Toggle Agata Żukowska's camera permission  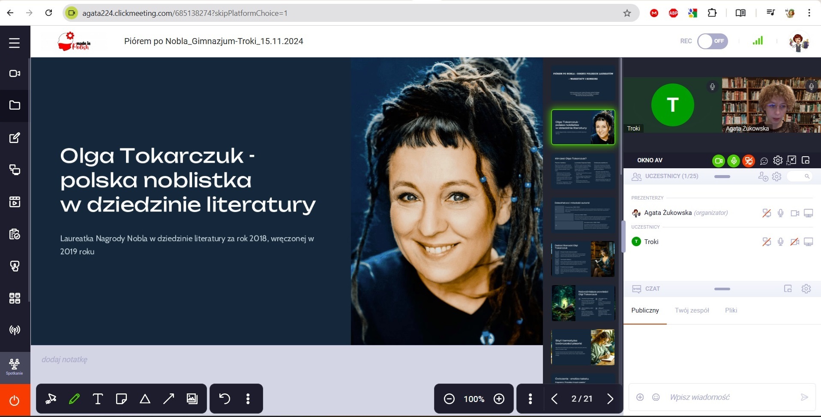[x=795, y=213]
